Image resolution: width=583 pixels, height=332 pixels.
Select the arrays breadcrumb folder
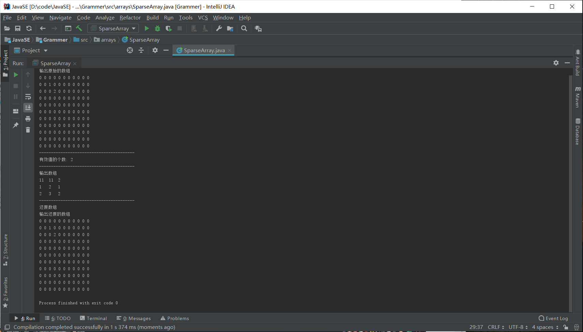[105, 40]
